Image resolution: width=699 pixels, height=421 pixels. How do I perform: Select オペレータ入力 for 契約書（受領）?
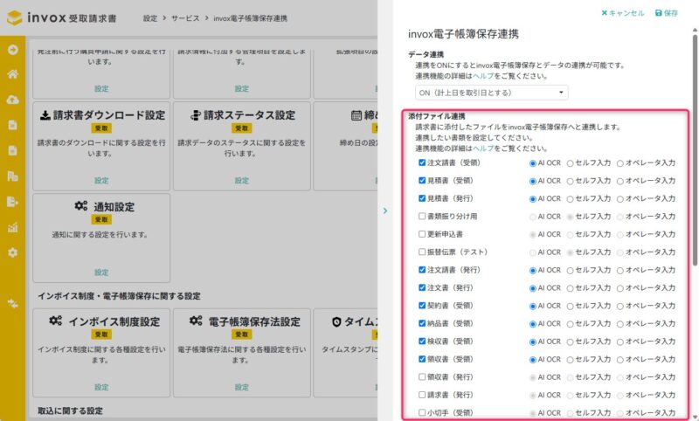620,306
